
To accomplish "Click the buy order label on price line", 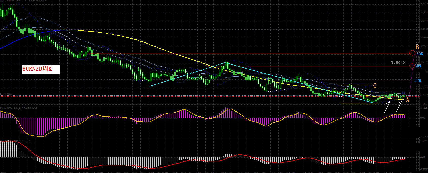I will tap(6, 94).
